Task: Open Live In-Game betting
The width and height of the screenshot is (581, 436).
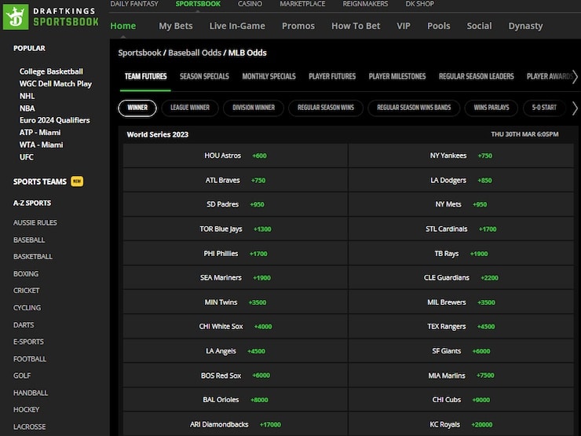Action: 237,26
